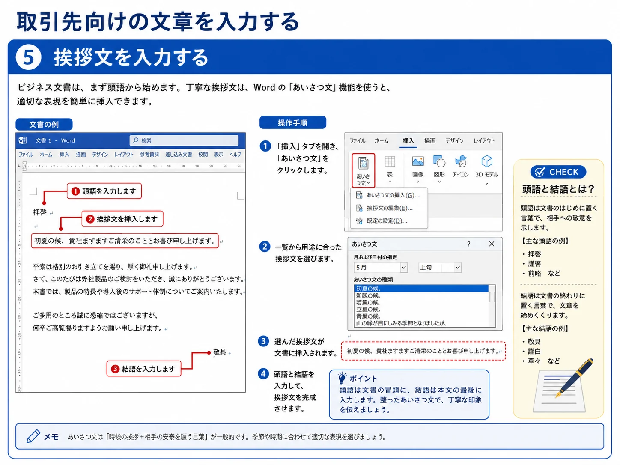The height and width of the screenshot is (465, 620).
Task: Choose 既定の設定(D)... menu entry
Action: point(388,221)
